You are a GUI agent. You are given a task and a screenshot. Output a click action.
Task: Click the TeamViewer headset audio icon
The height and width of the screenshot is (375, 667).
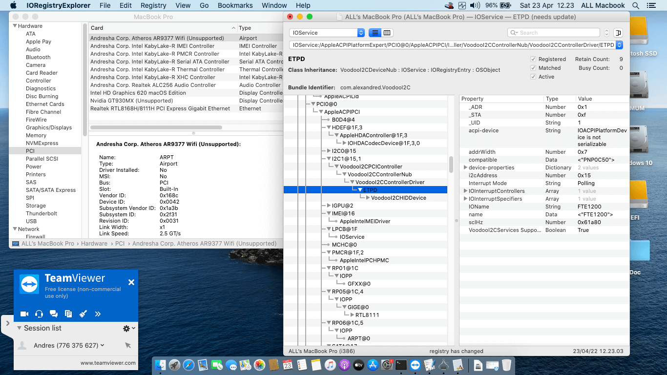click(39, 314)
